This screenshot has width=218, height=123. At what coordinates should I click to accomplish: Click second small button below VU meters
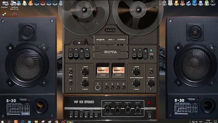coord(112,87)
